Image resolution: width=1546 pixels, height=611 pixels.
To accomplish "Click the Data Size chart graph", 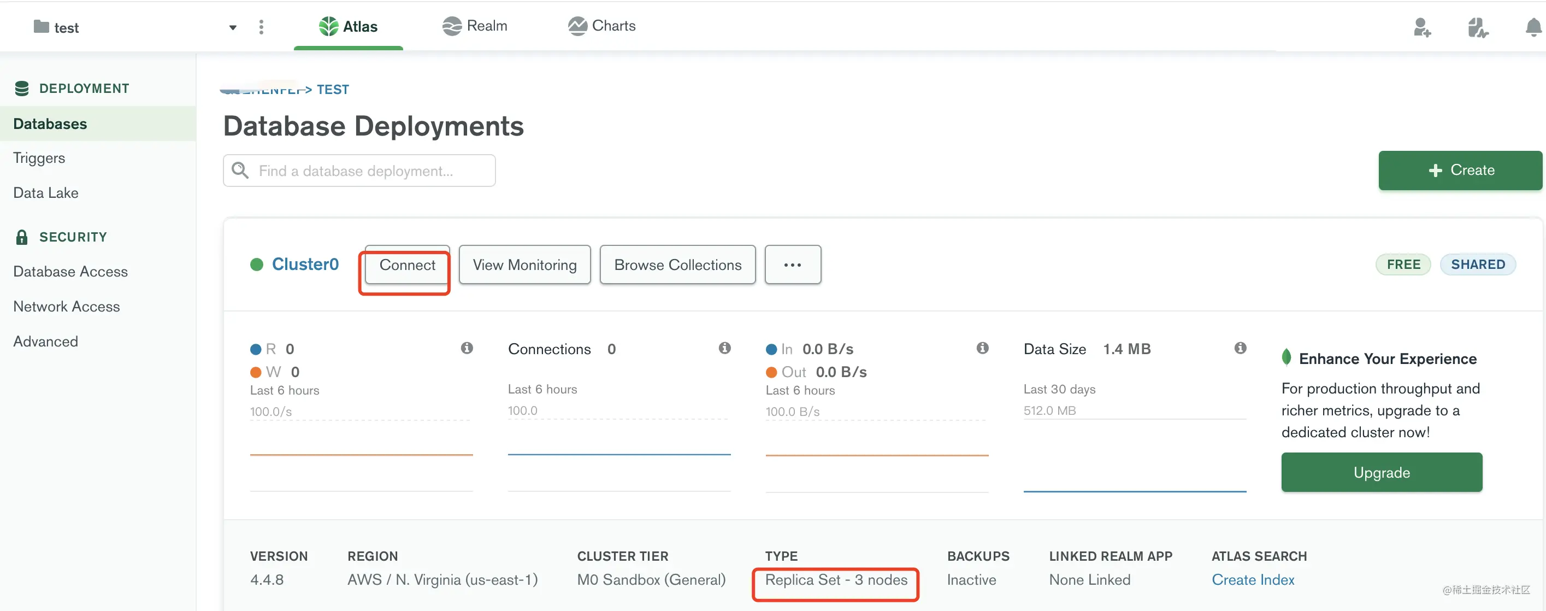I will (x=1134, y=455).
